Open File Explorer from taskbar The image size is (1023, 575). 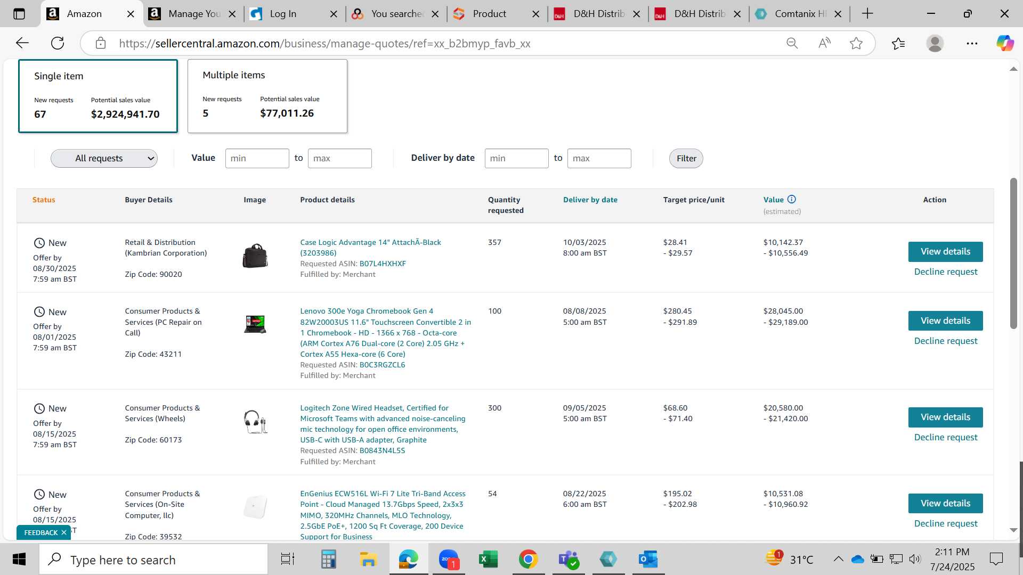point(368,559)
